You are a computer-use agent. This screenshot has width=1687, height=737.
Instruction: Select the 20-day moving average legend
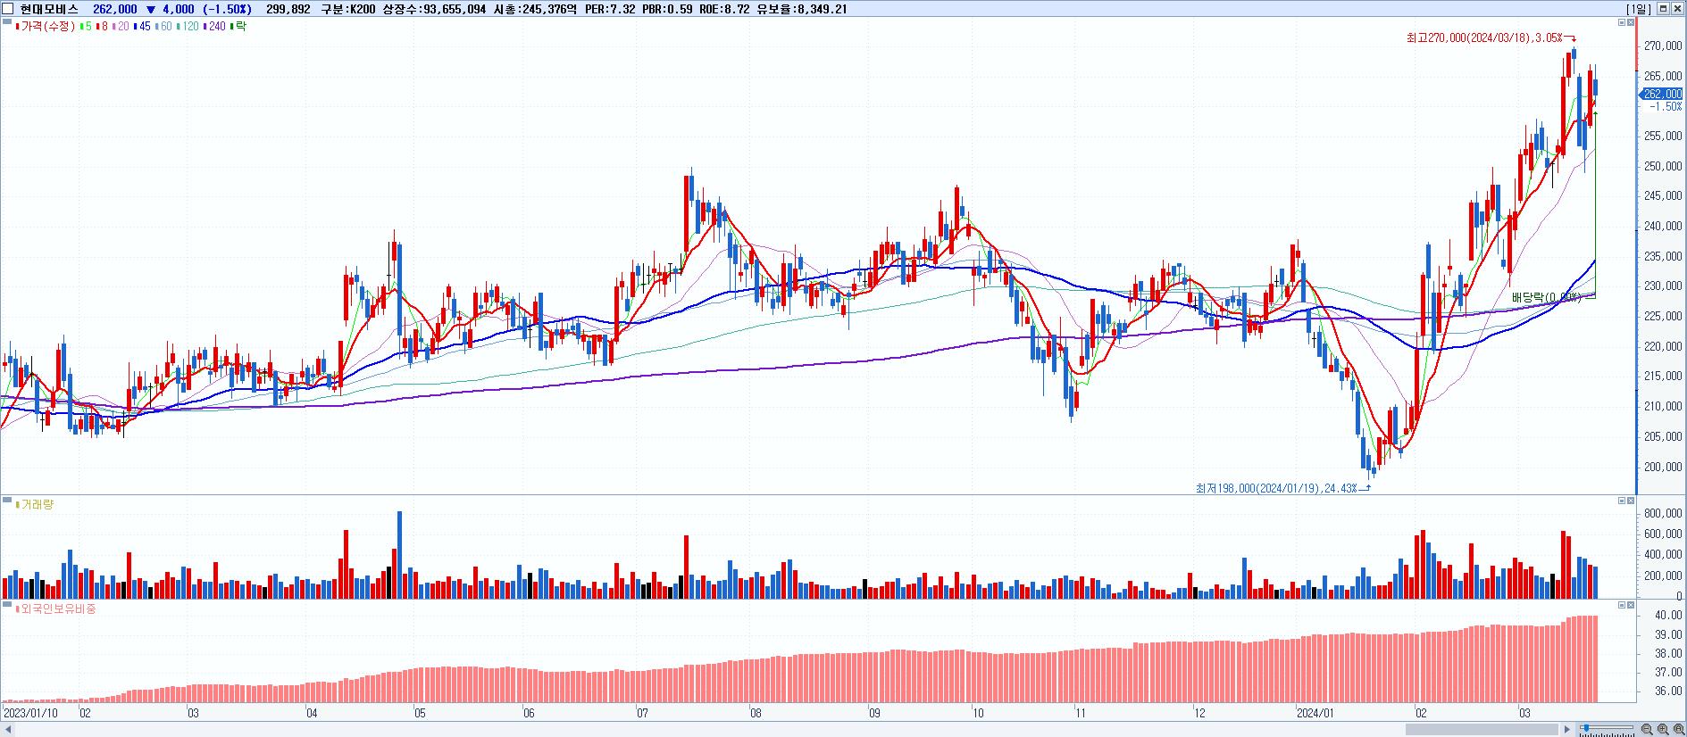click(x=121, y=27)
